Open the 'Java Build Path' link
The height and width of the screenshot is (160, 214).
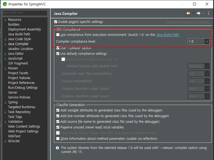(x=168, y=35)
